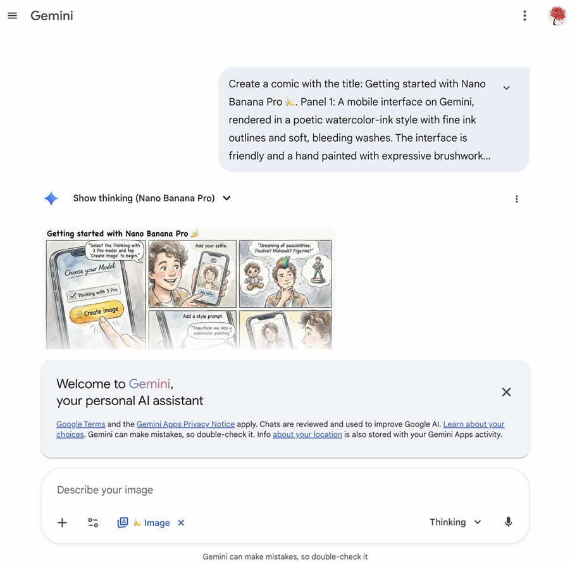The height and width of the screenshot is (564, 570).
Task: Open the Google Terms link
Action: point(80,424)
